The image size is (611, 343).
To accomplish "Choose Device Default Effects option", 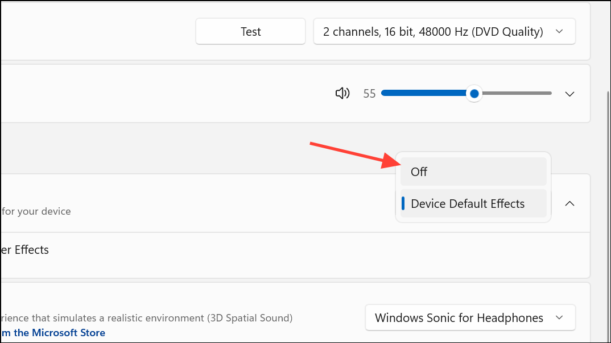I will (473, 203).
